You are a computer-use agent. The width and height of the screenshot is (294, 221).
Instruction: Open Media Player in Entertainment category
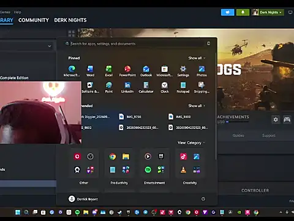click(x=148, y=157)
